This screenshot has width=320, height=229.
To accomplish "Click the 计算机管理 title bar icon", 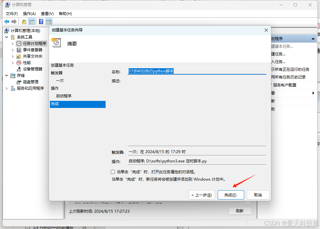I will (8, 5).
